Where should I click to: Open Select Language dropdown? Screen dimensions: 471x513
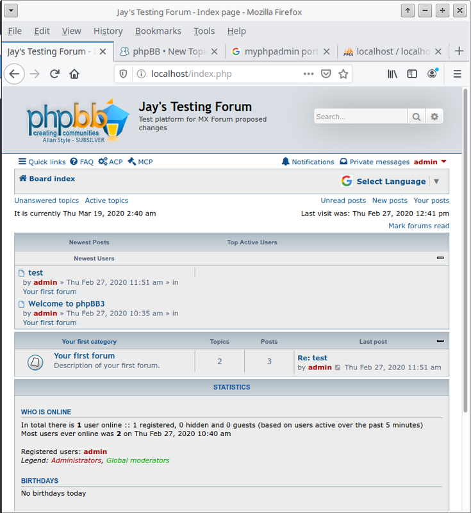click(390, 181)
